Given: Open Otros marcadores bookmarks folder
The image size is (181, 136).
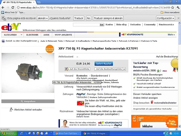Looking at the screenshot, I should coord(170,12).
